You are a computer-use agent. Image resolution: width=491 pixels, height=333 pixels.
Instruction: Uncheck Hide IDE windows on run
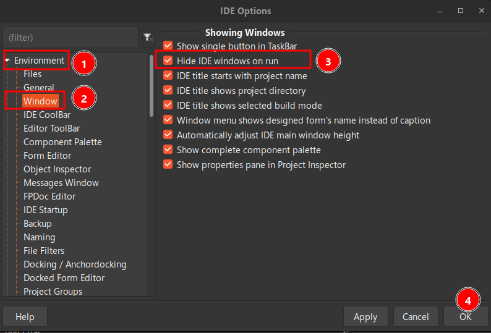click(x=168, y=61)
